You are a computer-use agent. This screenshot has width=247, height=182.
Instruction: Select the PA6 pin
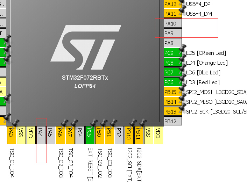tap(61, 135)
